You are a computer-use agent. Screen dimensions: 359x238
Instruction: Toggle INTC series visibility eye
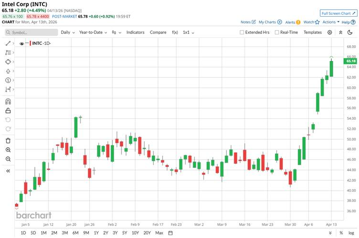click(22, 43)
